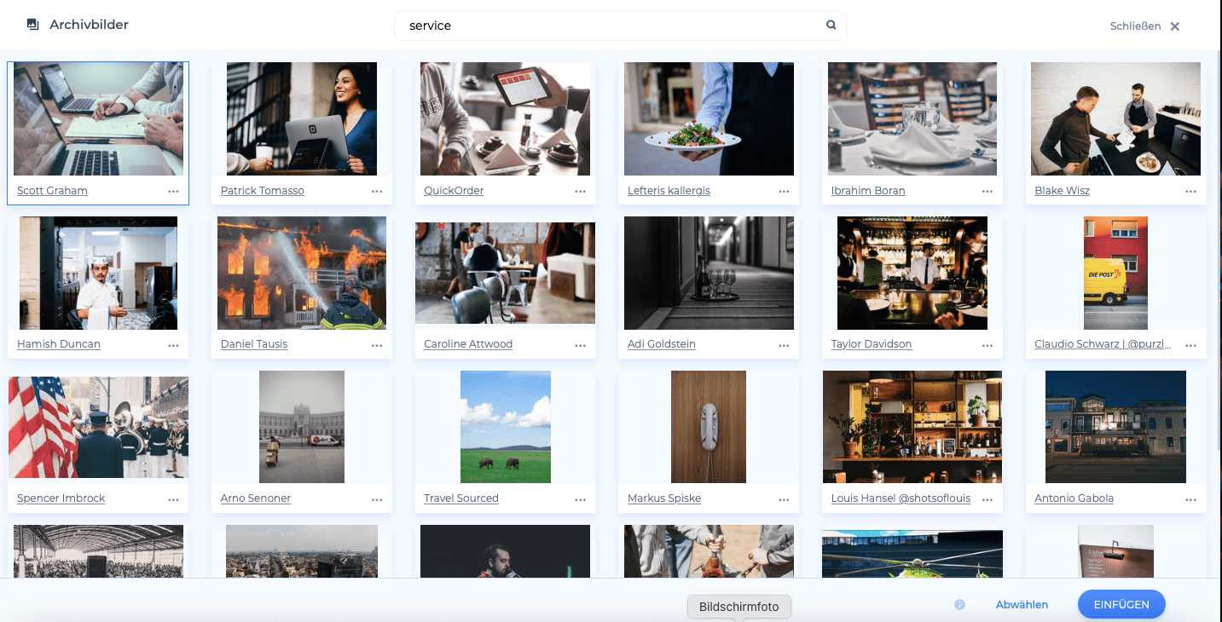Viewport: 1222px width, 622px height.
Task: Expand options menu for Blake Wisz photo
Action: pyautogui.click(x=1190, y=192)
